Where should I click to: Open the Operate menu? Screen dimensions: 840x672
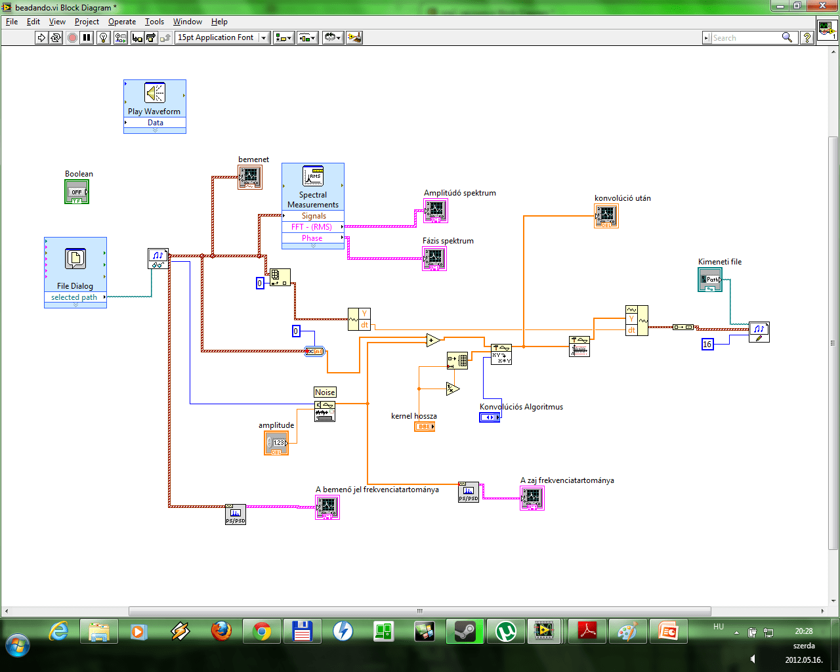122,22
